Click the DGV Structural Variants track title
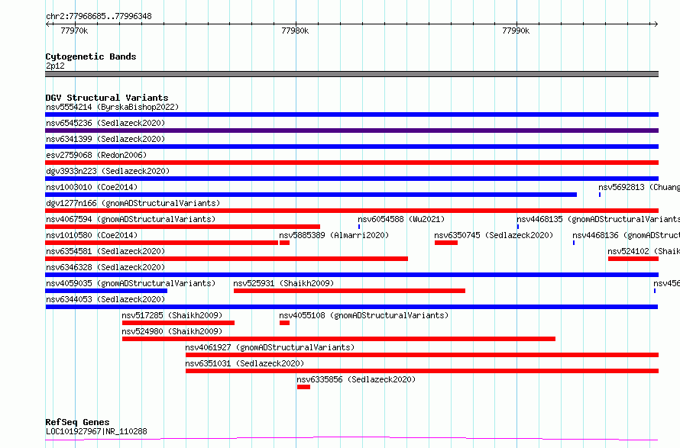The width and height of the screenshot is (680, 448). (107, 98)
